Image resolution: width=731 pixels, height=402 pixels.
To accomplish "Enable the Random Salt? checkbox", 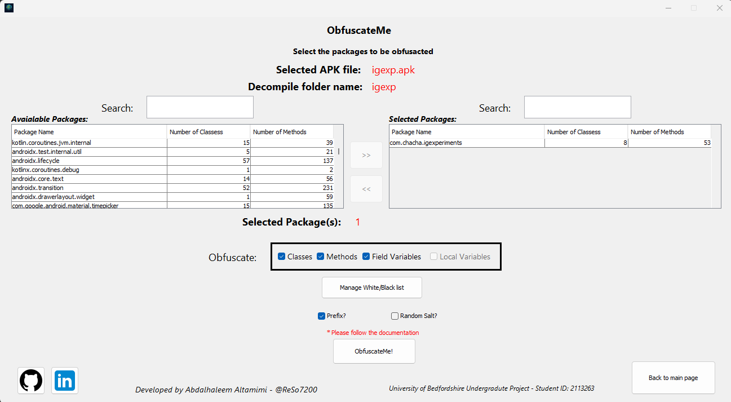I will (x=395, y=316).
